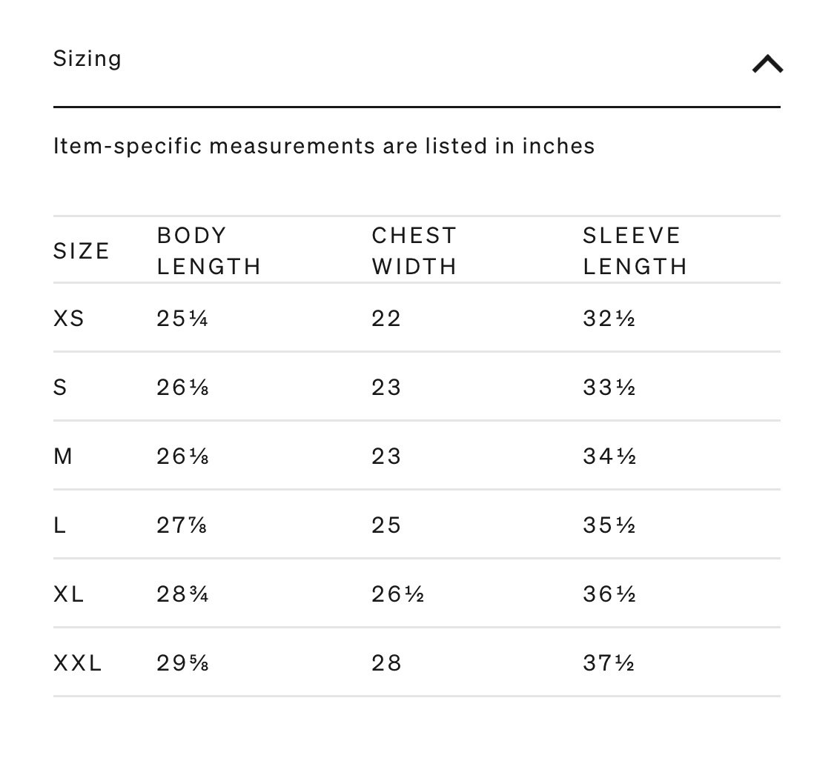Click the 27⅞ body length value for L
Screen dimensions: 834x761
pos(182,525)
